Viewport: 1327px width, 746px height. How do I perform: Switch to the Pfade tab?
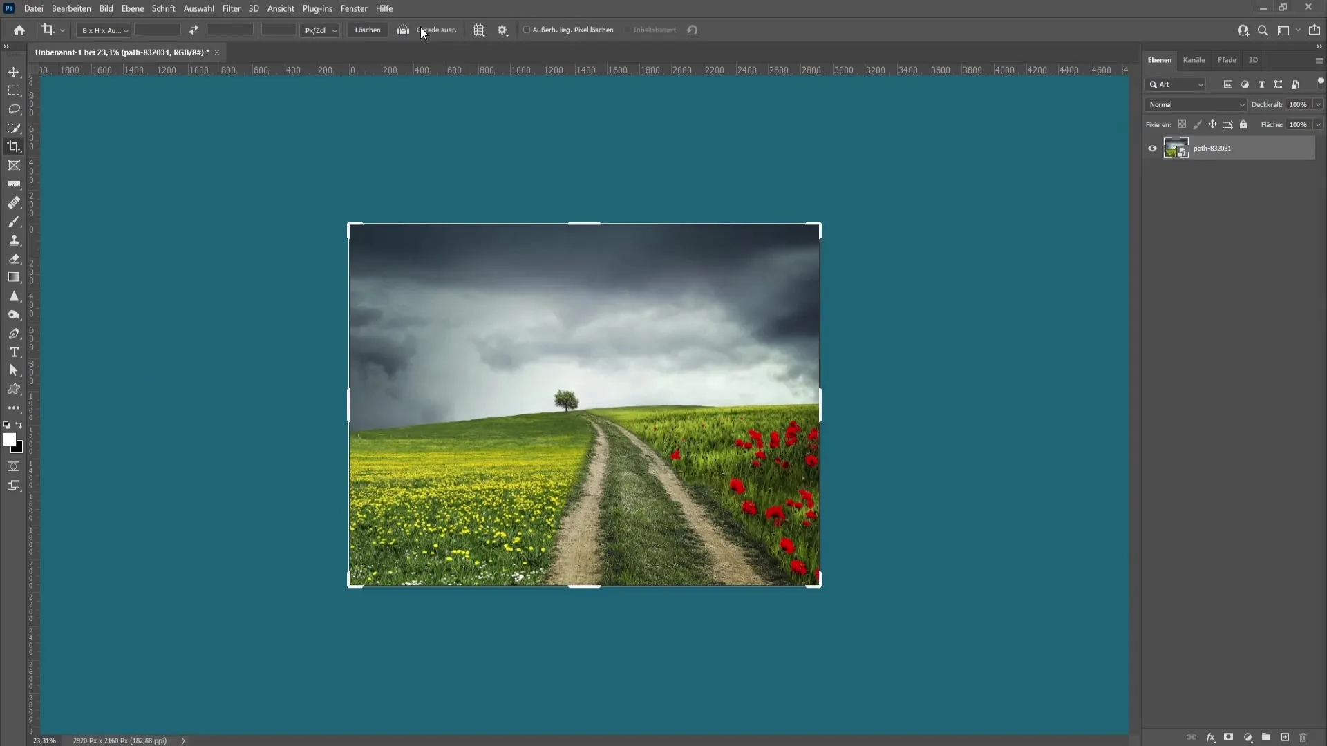(x=1227, y=59)
